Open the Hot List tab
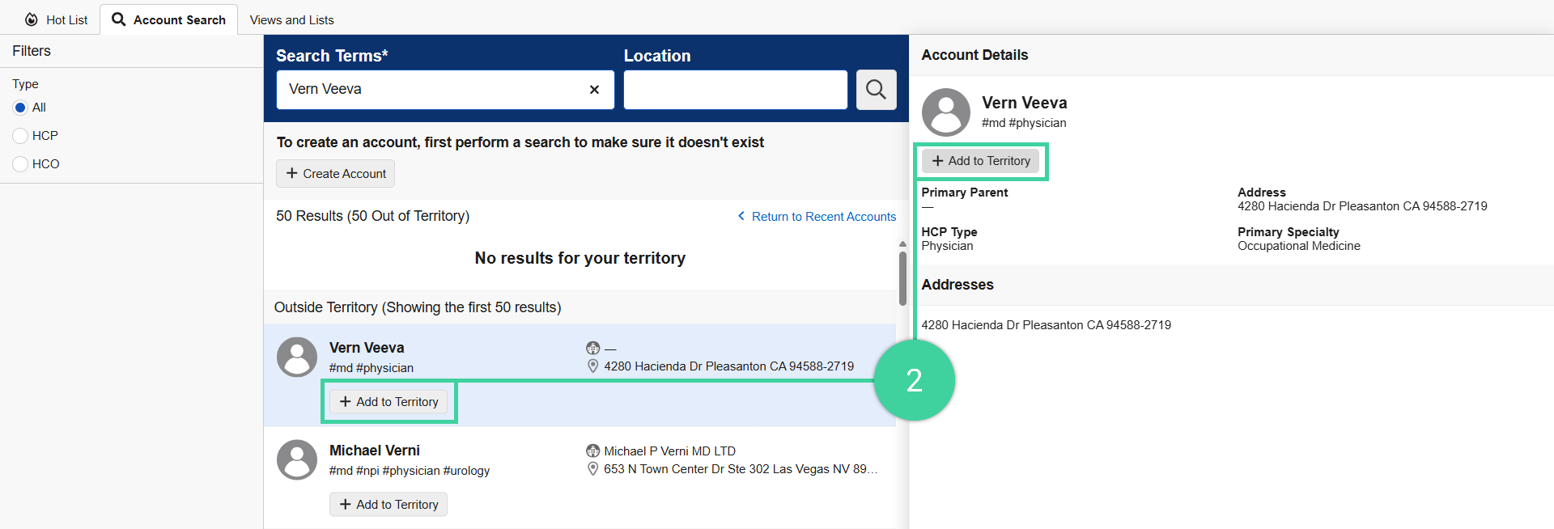Image resolution: width=1554 pixels, height=529 pixels. tap(56, 19)
